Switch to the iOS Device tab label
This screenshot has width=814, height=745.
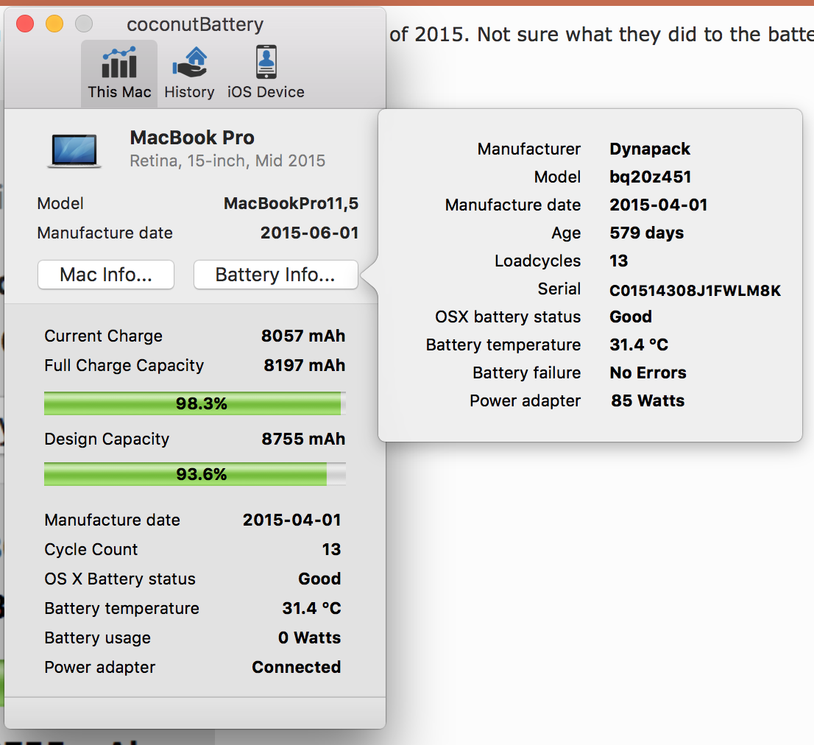266,92
